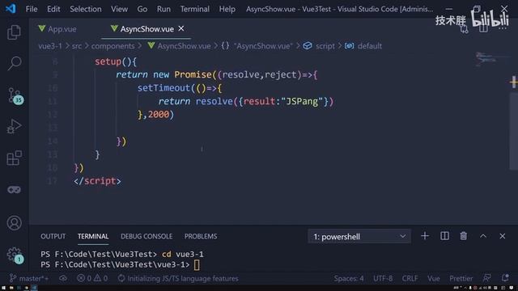Click the default symbol in breadcrumbs
The width and height of the screenshot is (518, 291).
coord(370,46)
